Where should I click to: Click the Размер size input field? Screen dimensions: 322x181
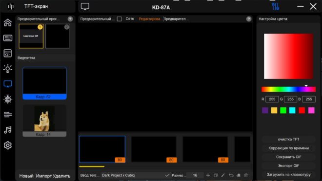point(195,175)
